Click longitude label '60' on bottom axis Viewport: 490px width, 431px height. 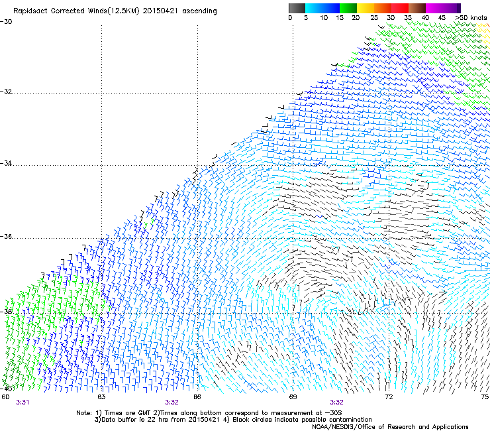[5, 397]
